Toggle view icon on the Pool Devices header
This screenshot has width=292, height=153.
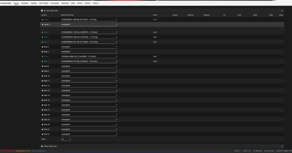tap(282, 146)
